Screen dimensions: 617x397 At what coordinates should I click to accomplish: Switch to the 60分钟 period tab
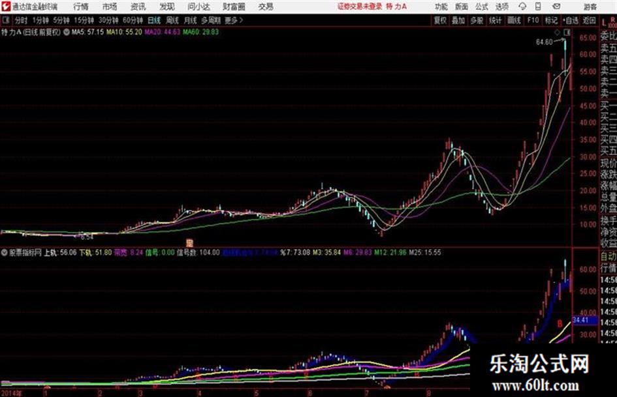[x=133, y=20]
